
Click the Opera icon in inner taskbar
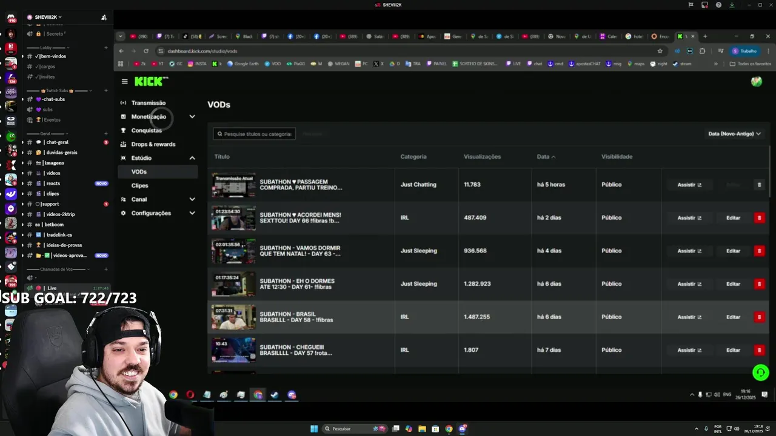pos(190,395)
